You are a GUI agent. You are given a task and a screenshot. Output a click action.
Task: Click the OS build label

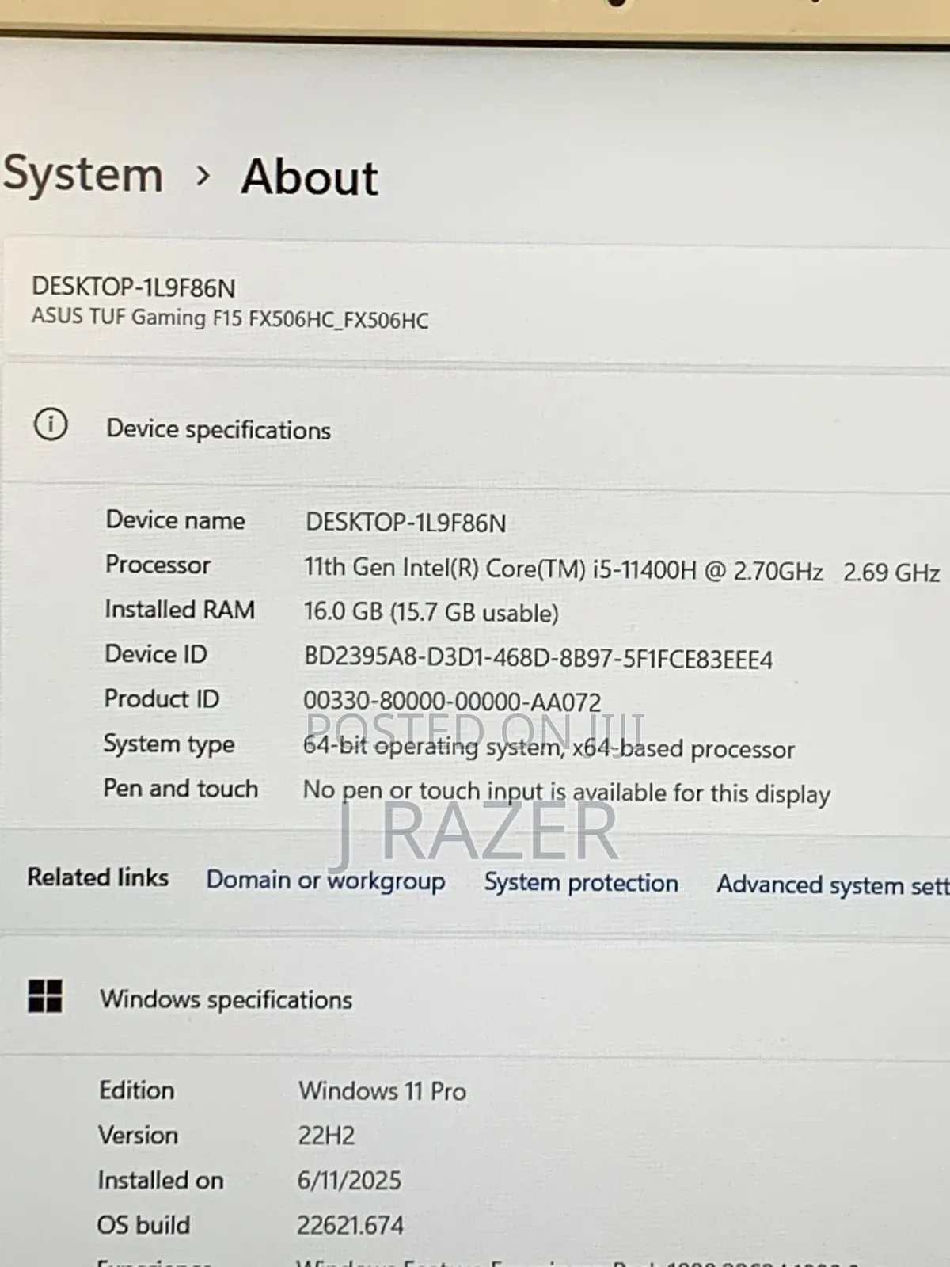(x=143, y=1225)
